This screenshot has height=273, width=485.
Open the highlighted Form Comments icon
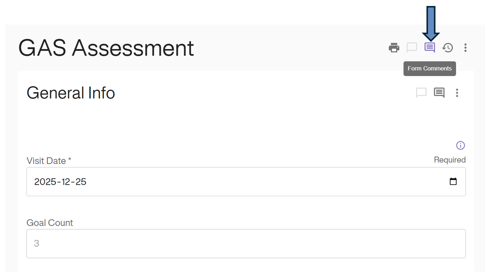430,47
